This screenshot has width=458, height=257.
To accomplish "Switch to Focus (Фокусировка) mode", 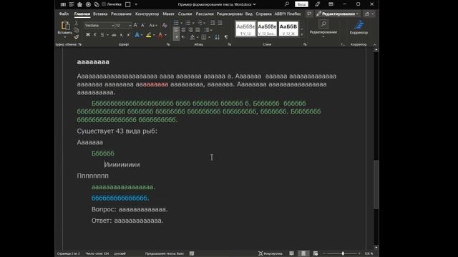I will click(271, 253).
